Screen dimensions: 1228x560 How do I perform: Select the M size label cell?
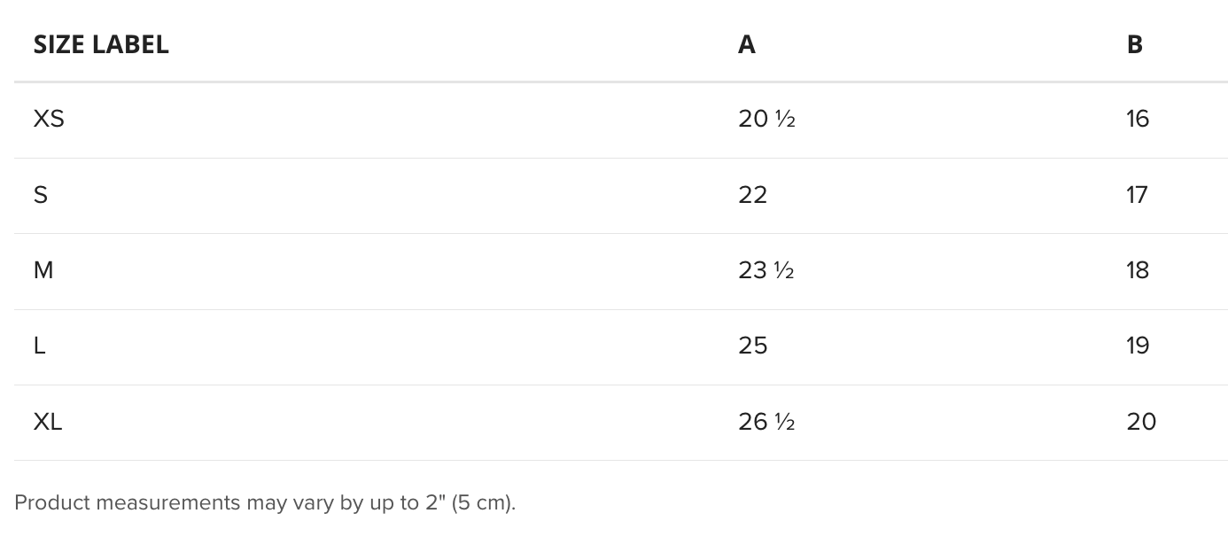43,270
